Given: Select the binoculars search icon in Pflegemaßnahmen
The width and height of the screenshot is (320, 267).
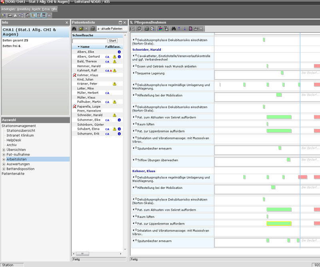Looking at the screenshot, I should click(x=174, y=28).
